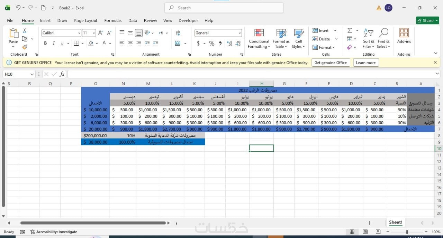Click the zoom slider in status bar
443x238 pixels.
(x=407, y=232)
